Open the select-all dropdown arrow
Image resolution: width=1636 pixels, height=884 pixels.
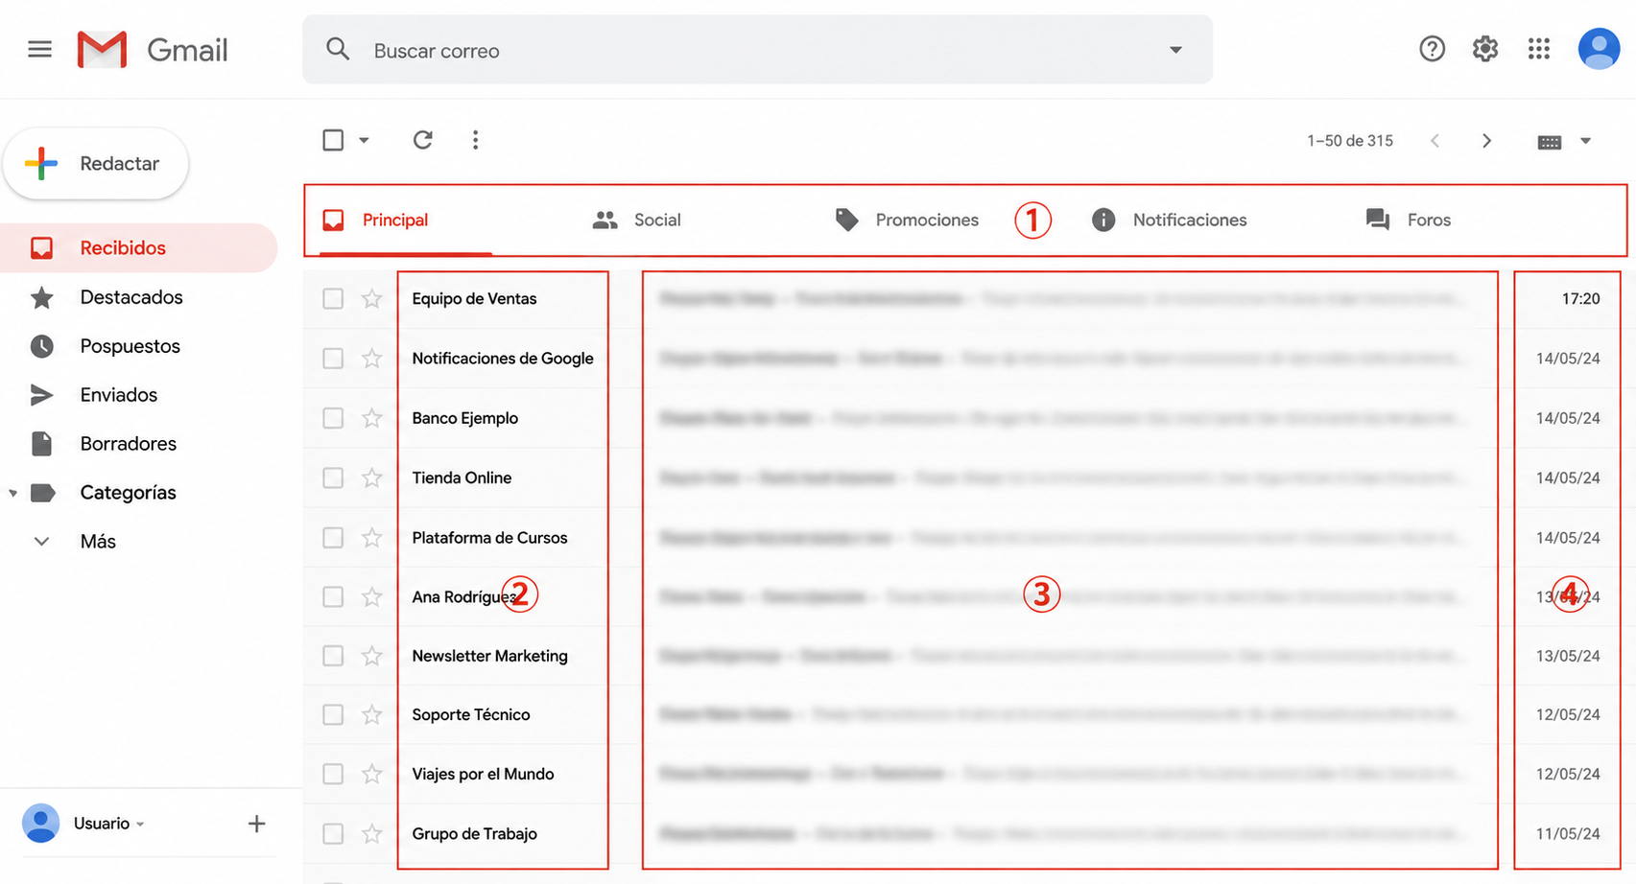tap(364, 141)
